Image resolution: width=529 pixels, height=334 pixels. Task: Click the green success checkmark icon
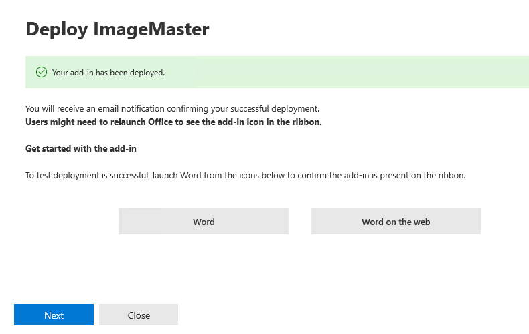pos(42,72)
